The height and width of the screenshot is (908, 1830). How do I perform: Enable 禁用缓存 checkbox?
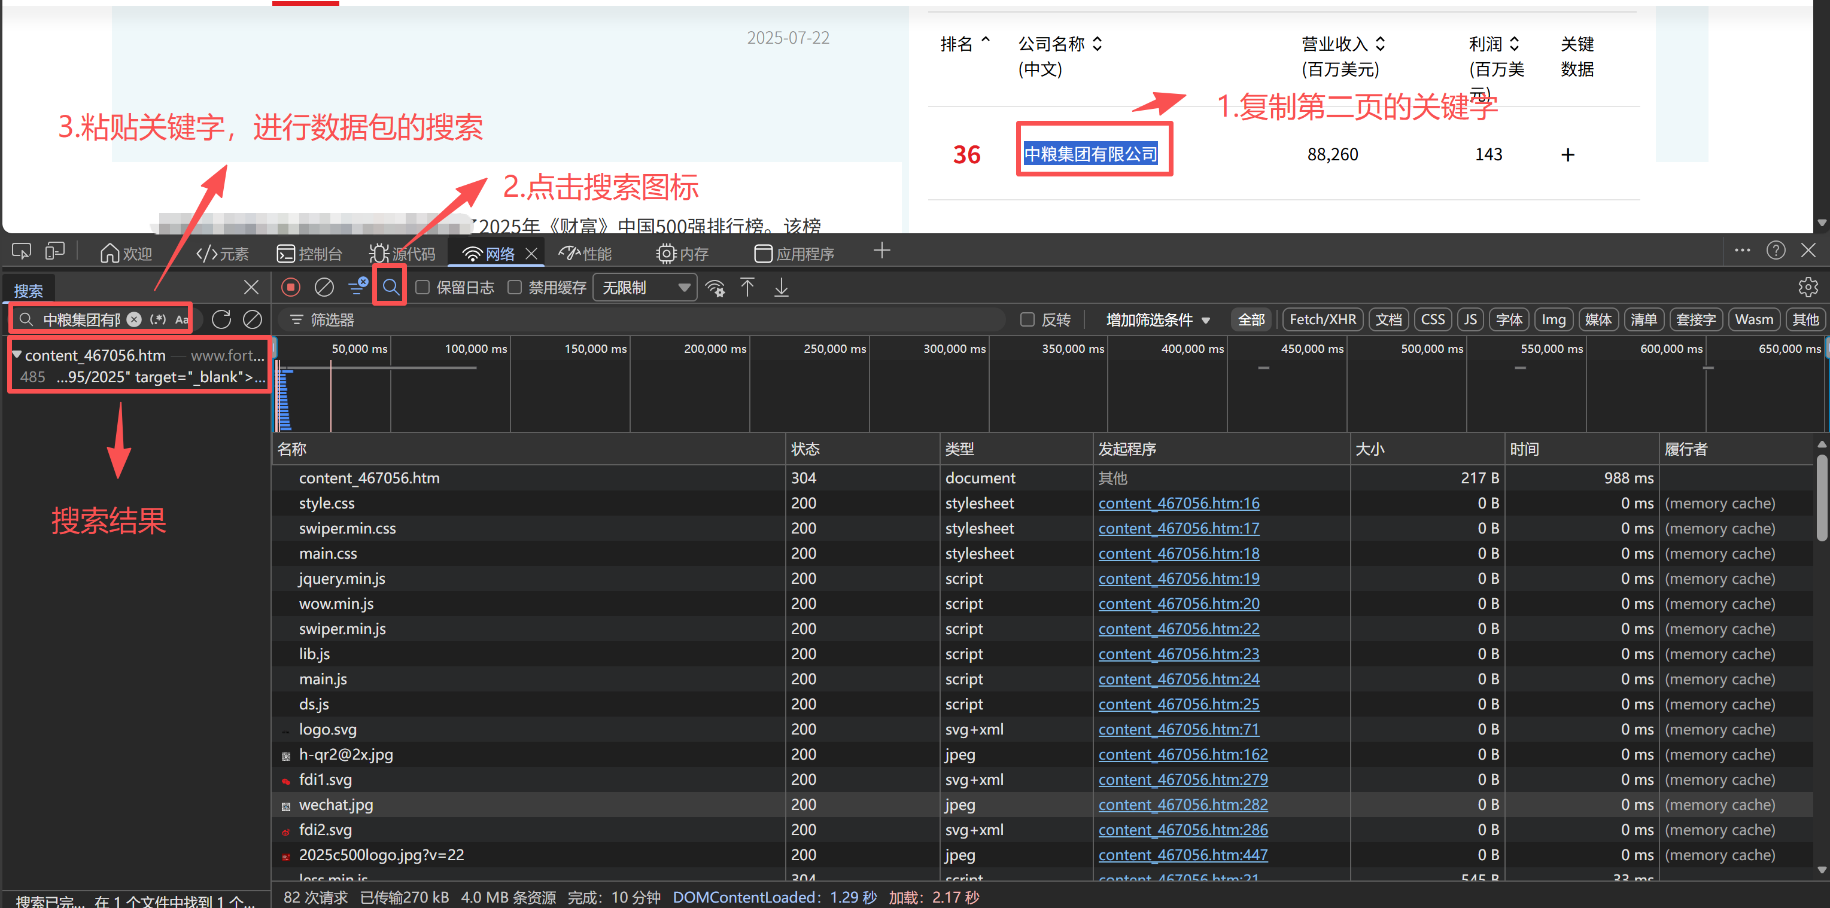(x=514, y=287)
